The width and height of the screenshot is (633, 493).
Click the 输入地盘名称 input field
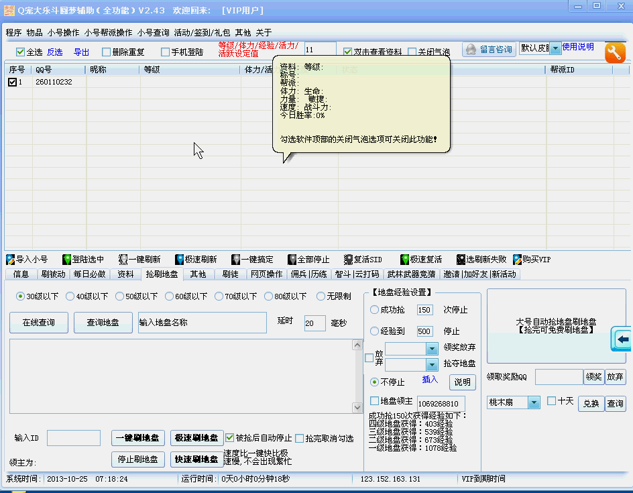point(203,323)
